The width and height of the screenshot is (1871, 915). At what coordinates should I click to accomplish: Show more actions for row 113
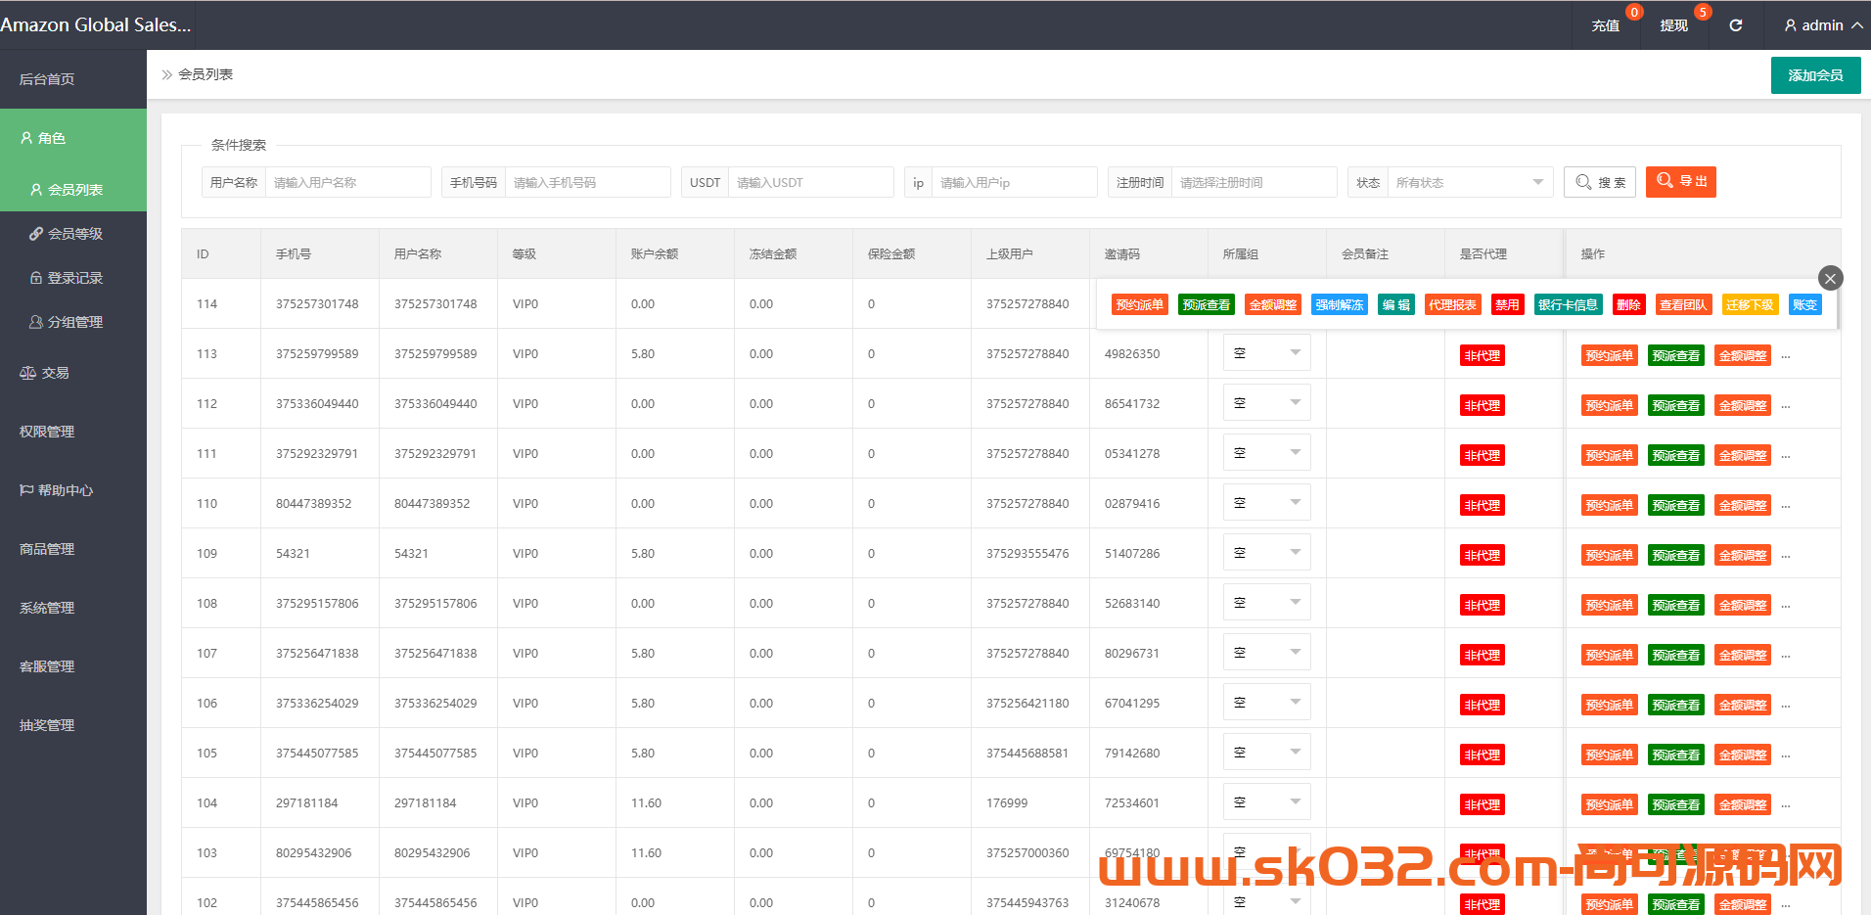1786,356
